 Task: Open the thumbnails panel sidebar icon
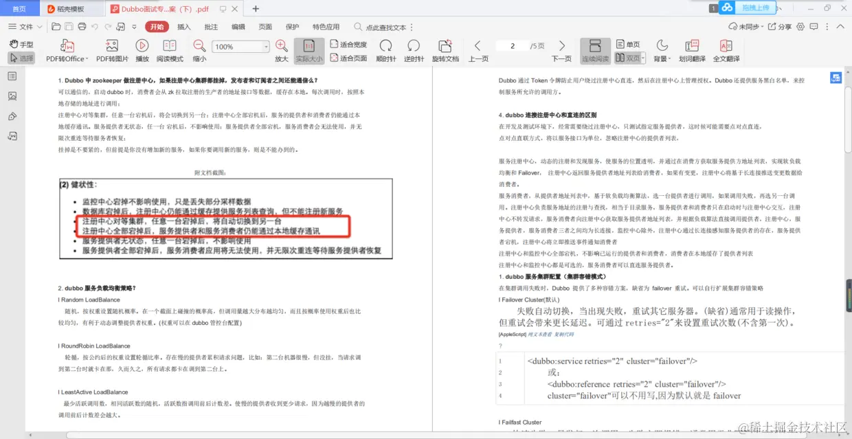point(12,96)
